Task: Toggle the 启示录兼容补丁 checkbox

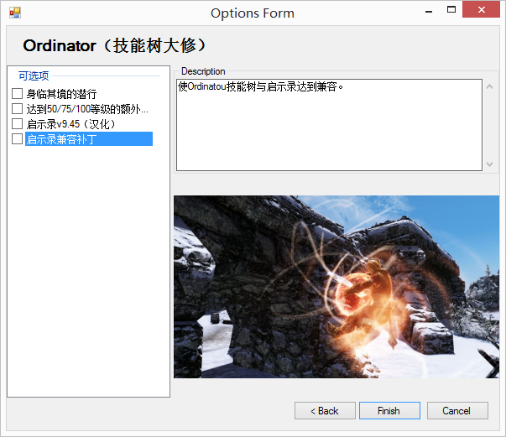Action: (17, 139)
